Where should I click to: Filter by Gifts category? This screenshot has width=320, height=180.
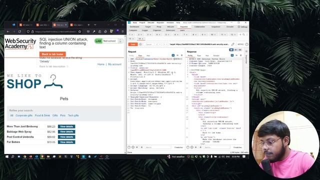[55, 115]
